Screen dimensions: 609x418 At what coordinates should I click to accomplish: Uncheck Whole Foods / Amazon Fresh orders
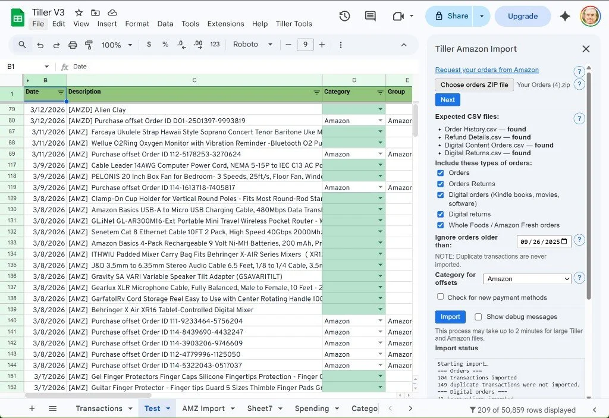click(x=440, y=225)
